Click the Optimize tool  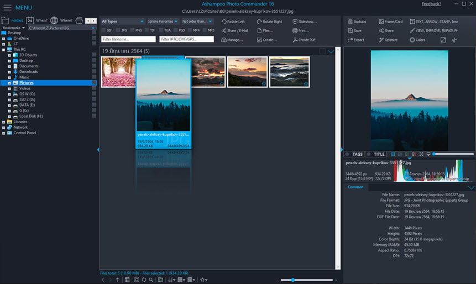tap(388, 40)
